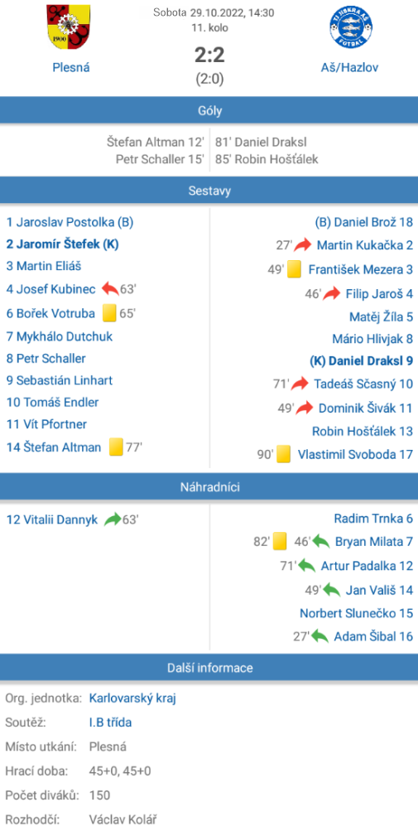Select the Sestavy section header
The height and width of the screenshot is (836, 418).
coord(209,191)
